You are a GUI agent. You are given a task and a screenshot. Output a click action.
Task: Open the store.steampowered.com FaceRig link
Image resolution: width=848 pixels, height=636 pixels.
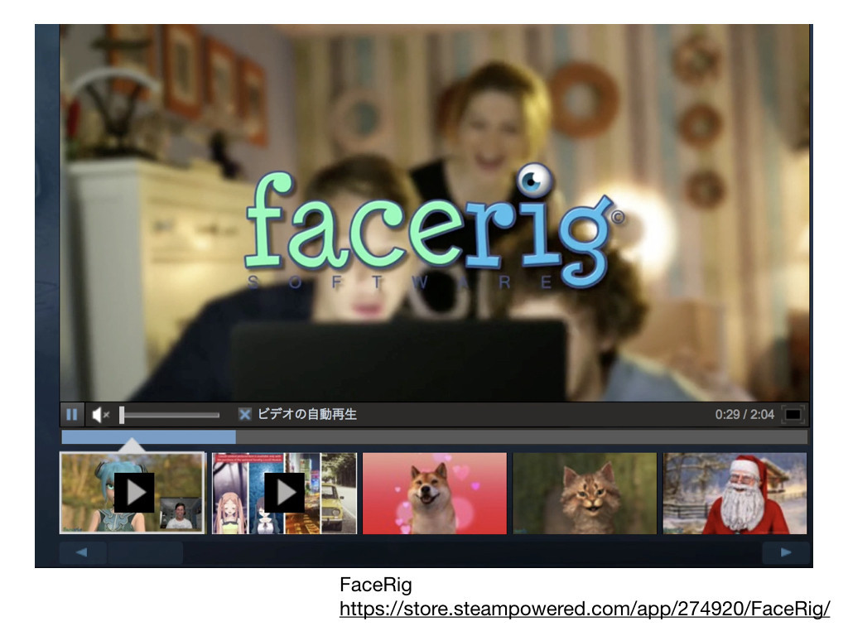pos(585,609)
